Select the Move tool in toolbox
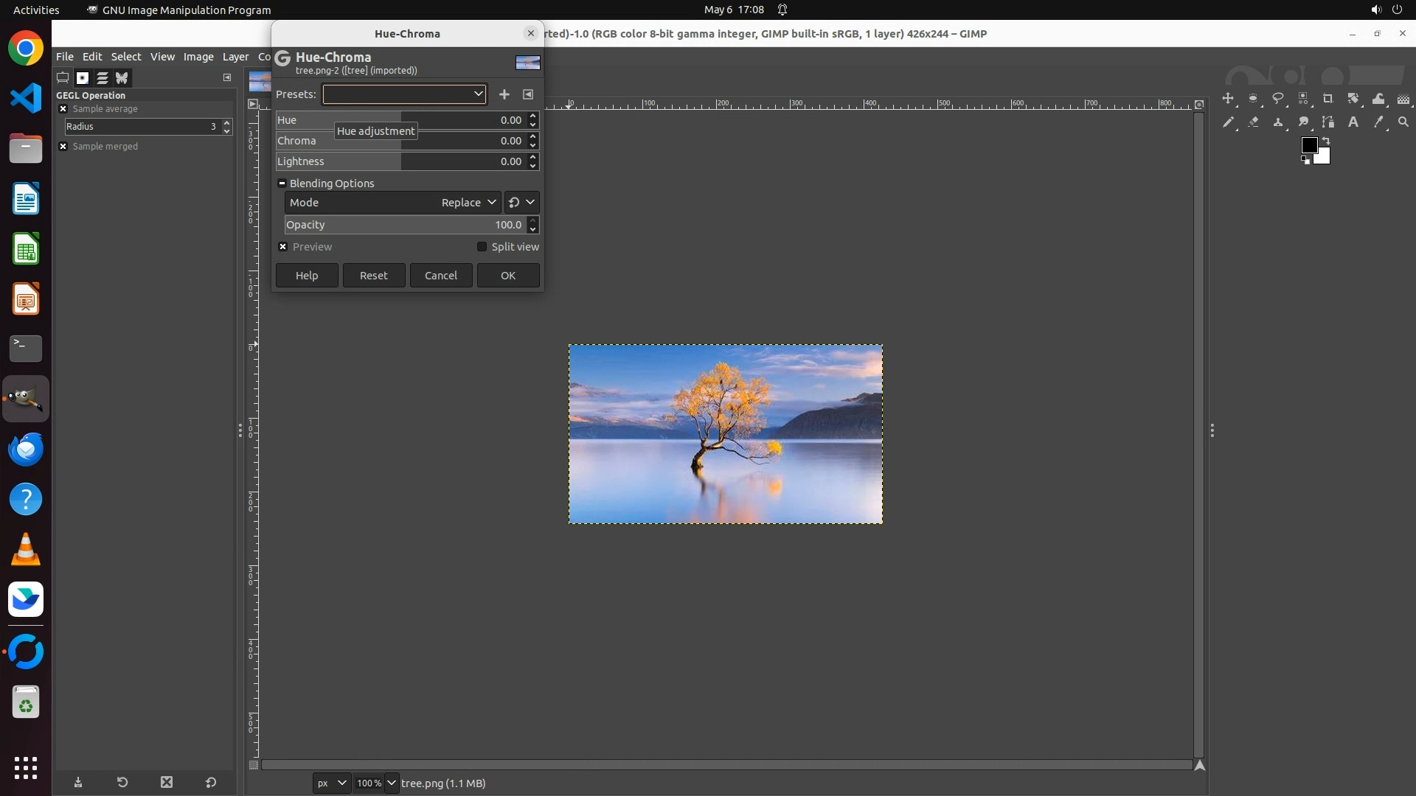 click(x=1228, y=99)
